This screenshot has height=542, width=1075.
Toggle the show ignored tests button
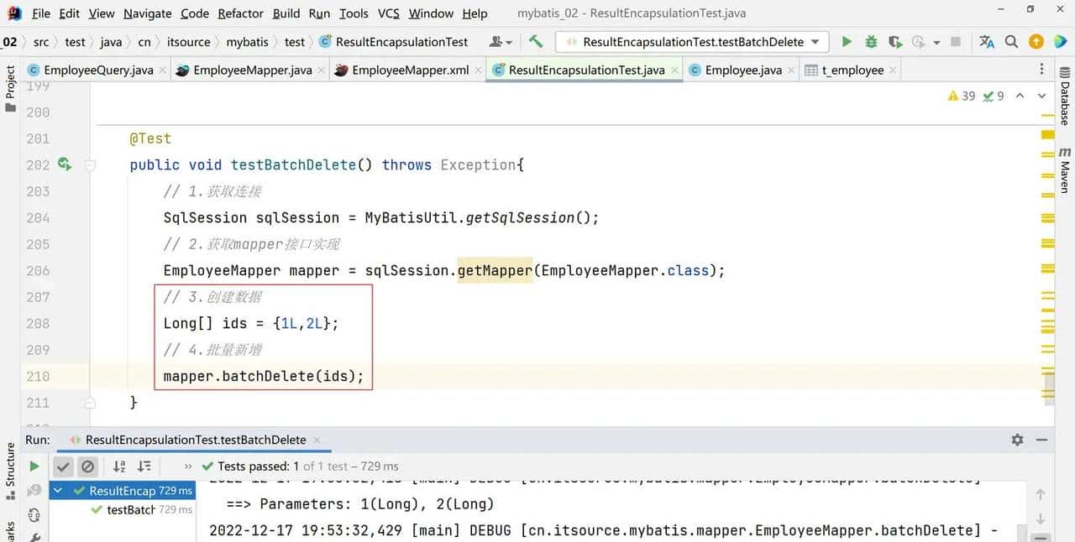[x=87, y=466]
